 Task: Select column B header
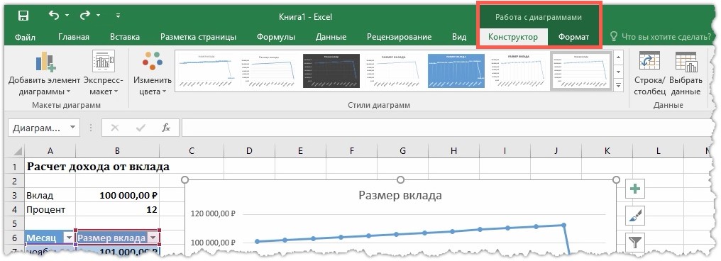coord(118,151)
